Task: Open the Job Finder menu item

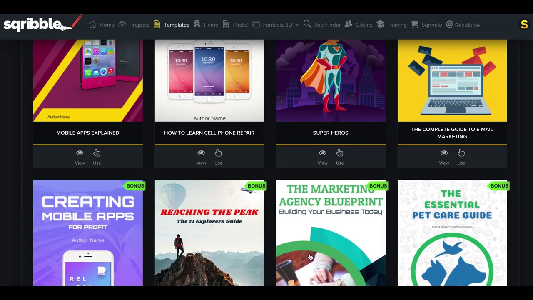Action: [x=327, y=25]
